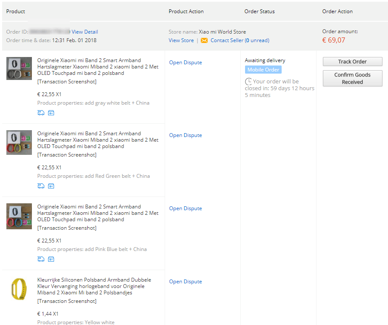Screen dimensions: 388x325
Task: Click the return icon for gray white belt
Action: (51, 113)
